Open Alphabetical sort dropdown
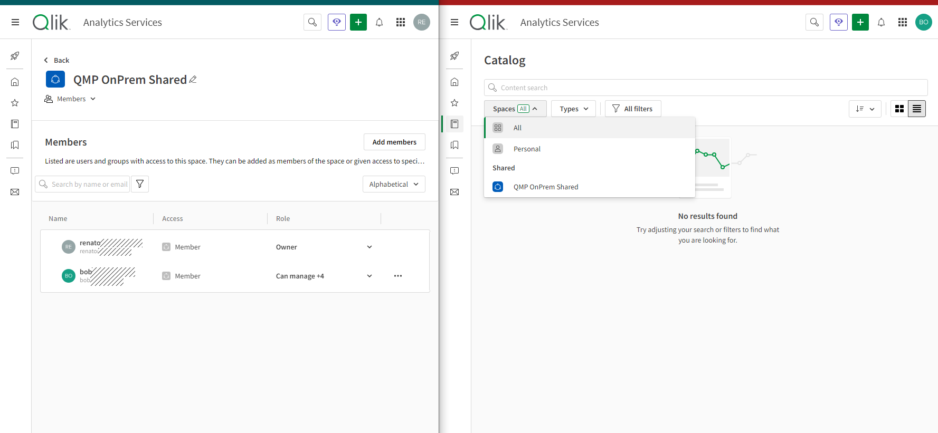 click(394, 184)
